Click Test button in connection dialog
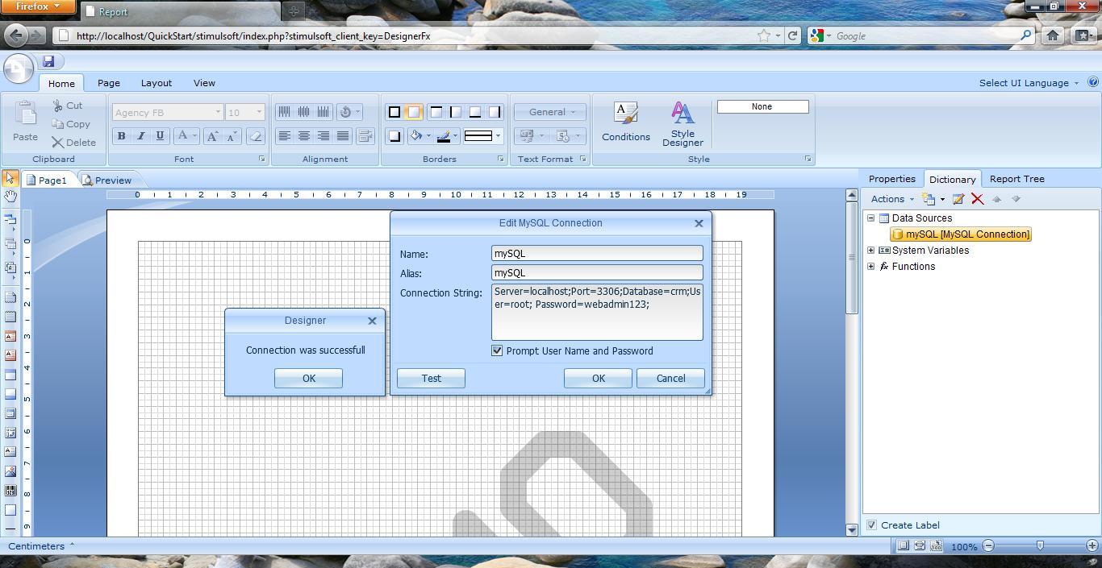The width and height of the screenshot is (1102, 568). (x=431, y=378)
